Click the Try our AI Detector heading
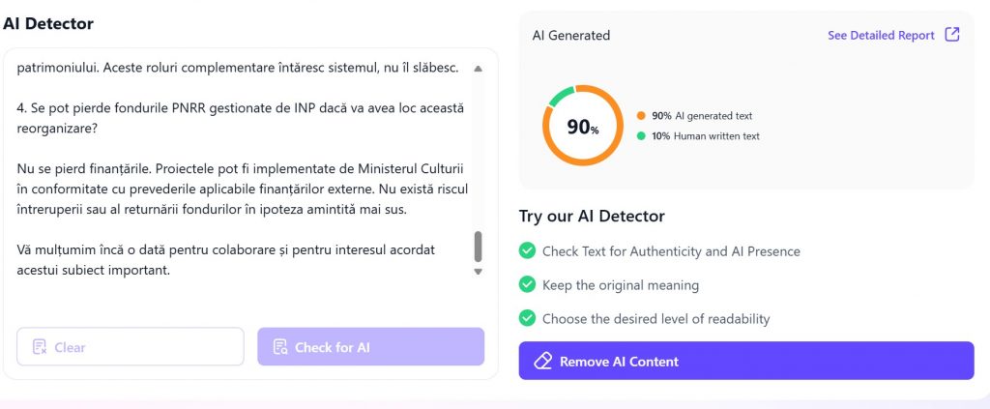 592,217
